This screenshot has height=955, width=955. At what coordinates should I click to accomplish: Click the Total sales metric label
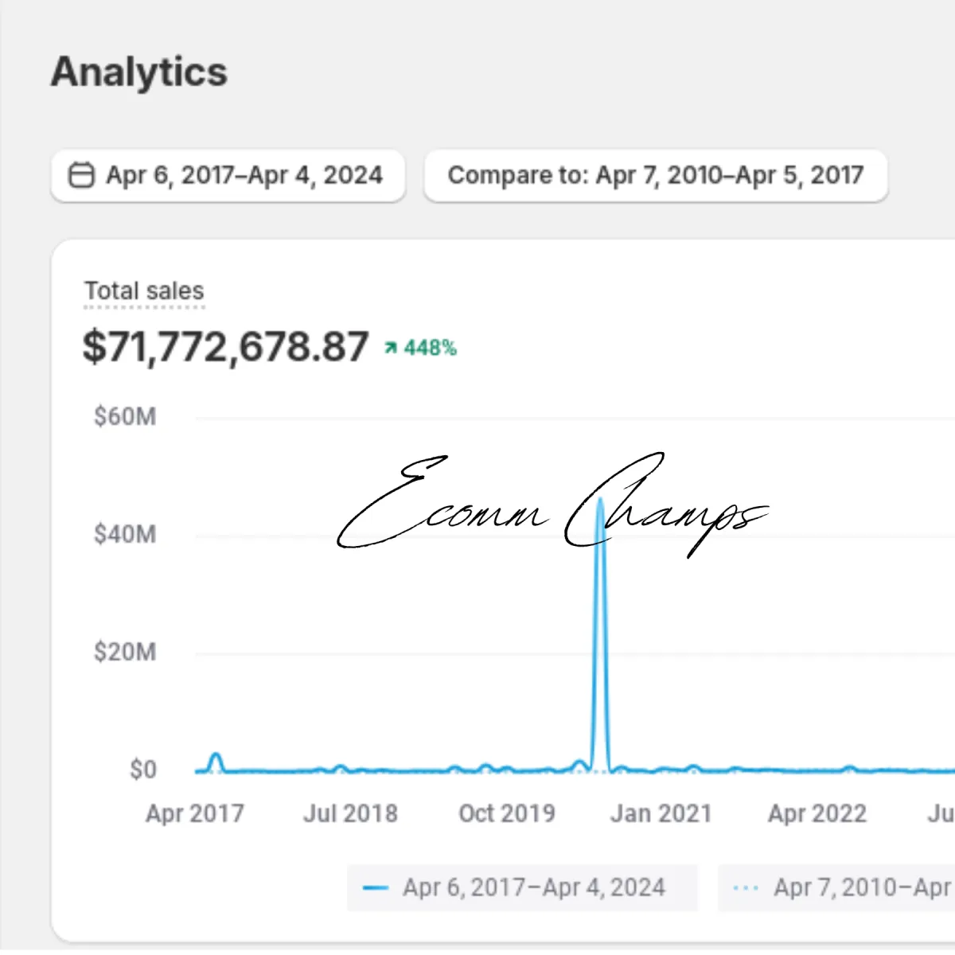tap(144, 291)
